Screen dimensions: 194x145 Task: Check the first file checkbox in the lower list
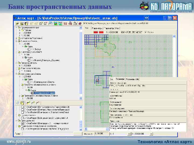point(23,107)
